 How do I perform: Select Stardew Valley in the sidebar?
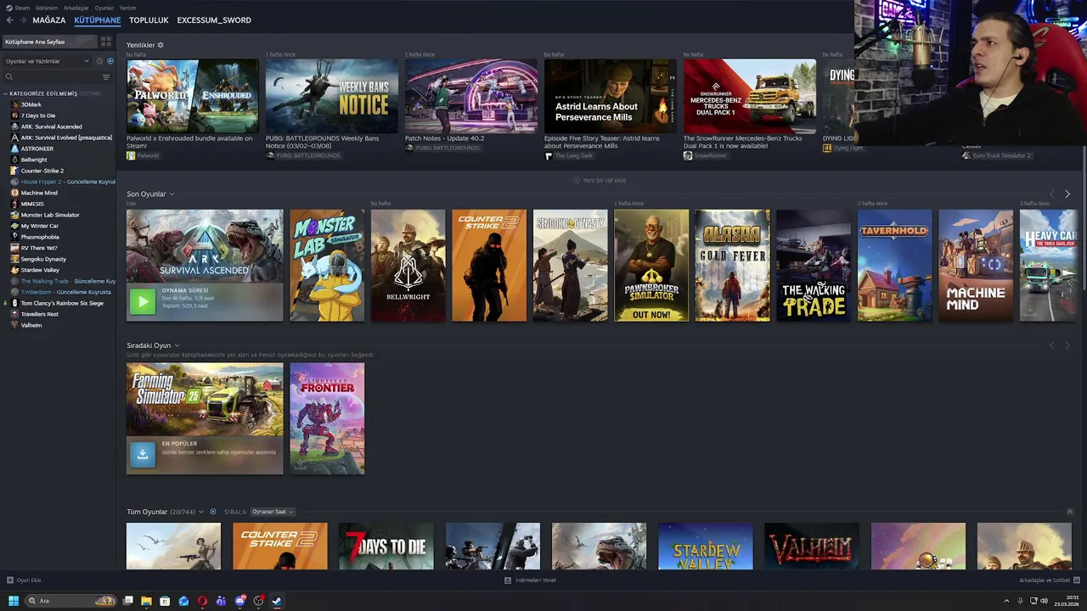40,270
